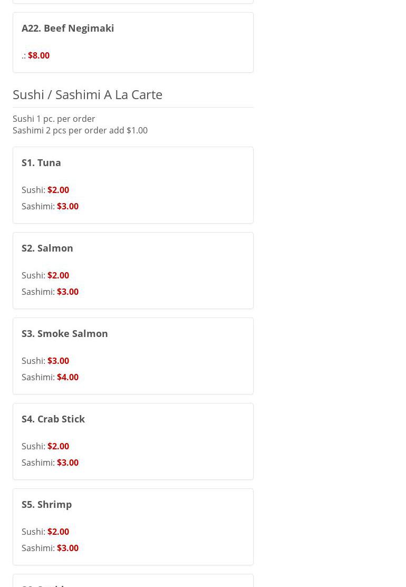The image size is (406, 587).
Task: Choose Crab Stick Sashimi $3.00 option
Action: click(x=67, y=463)
